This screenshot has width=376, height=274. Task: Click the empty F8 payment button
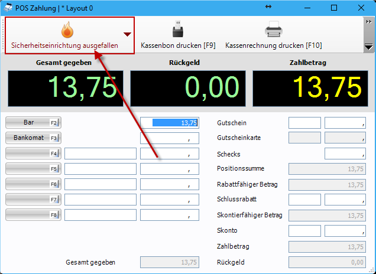click(33, 215)
